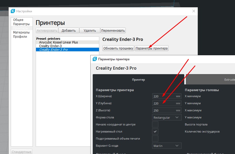Click the Активировать button
Viewport: 235px width, 154px height.
(47, 30)
